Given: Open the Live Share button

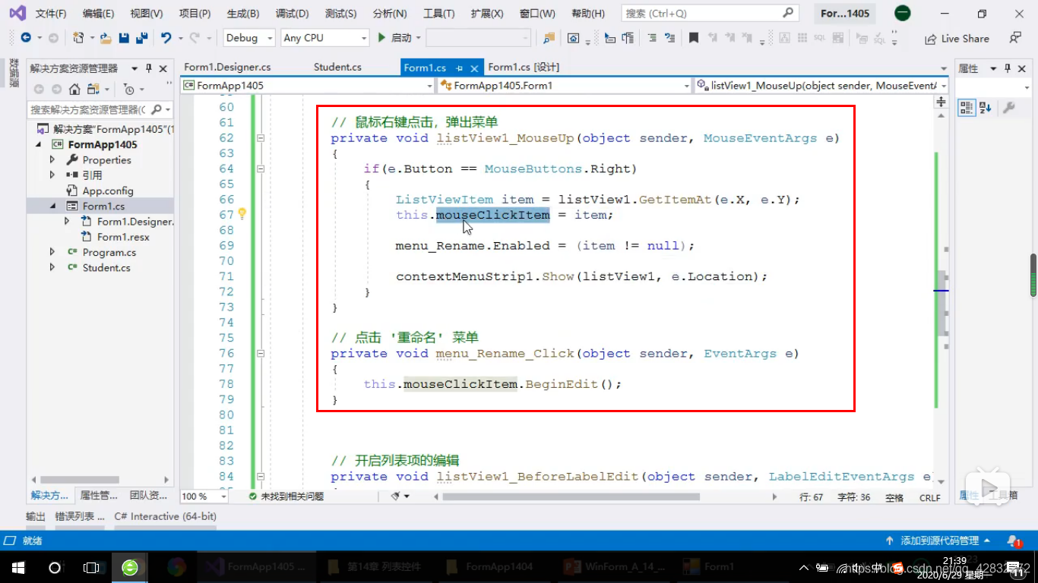Looking at the screenshot, I should 957,39.
